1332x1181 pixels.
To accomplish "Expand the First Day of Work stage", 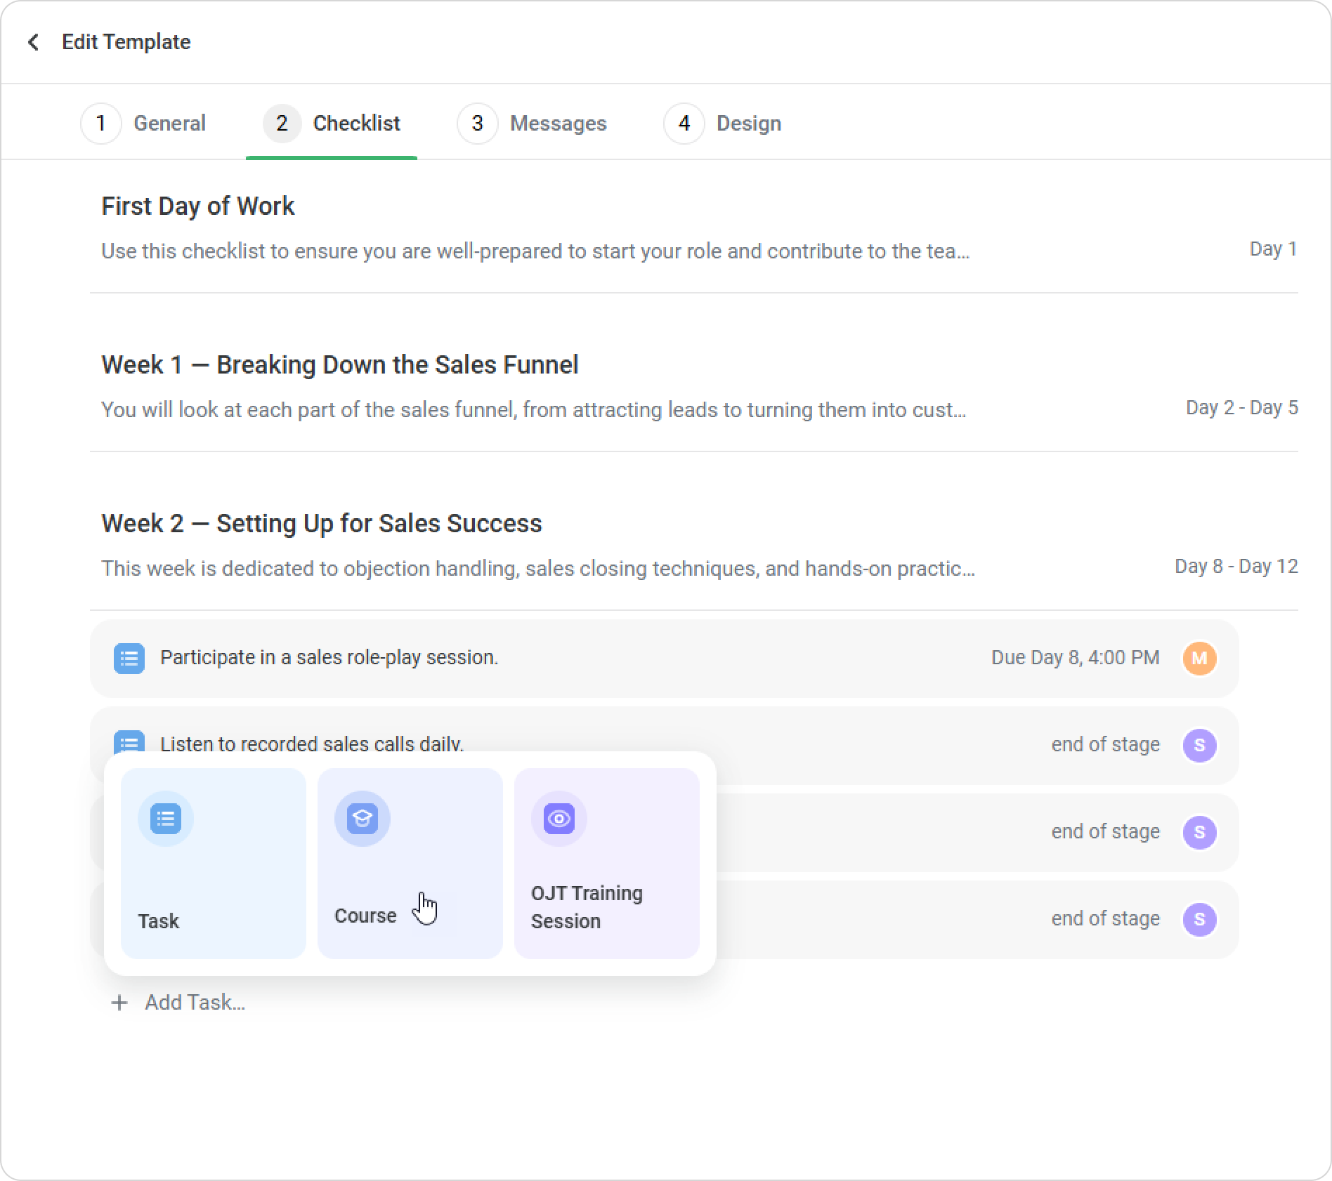I will point(198,206).
